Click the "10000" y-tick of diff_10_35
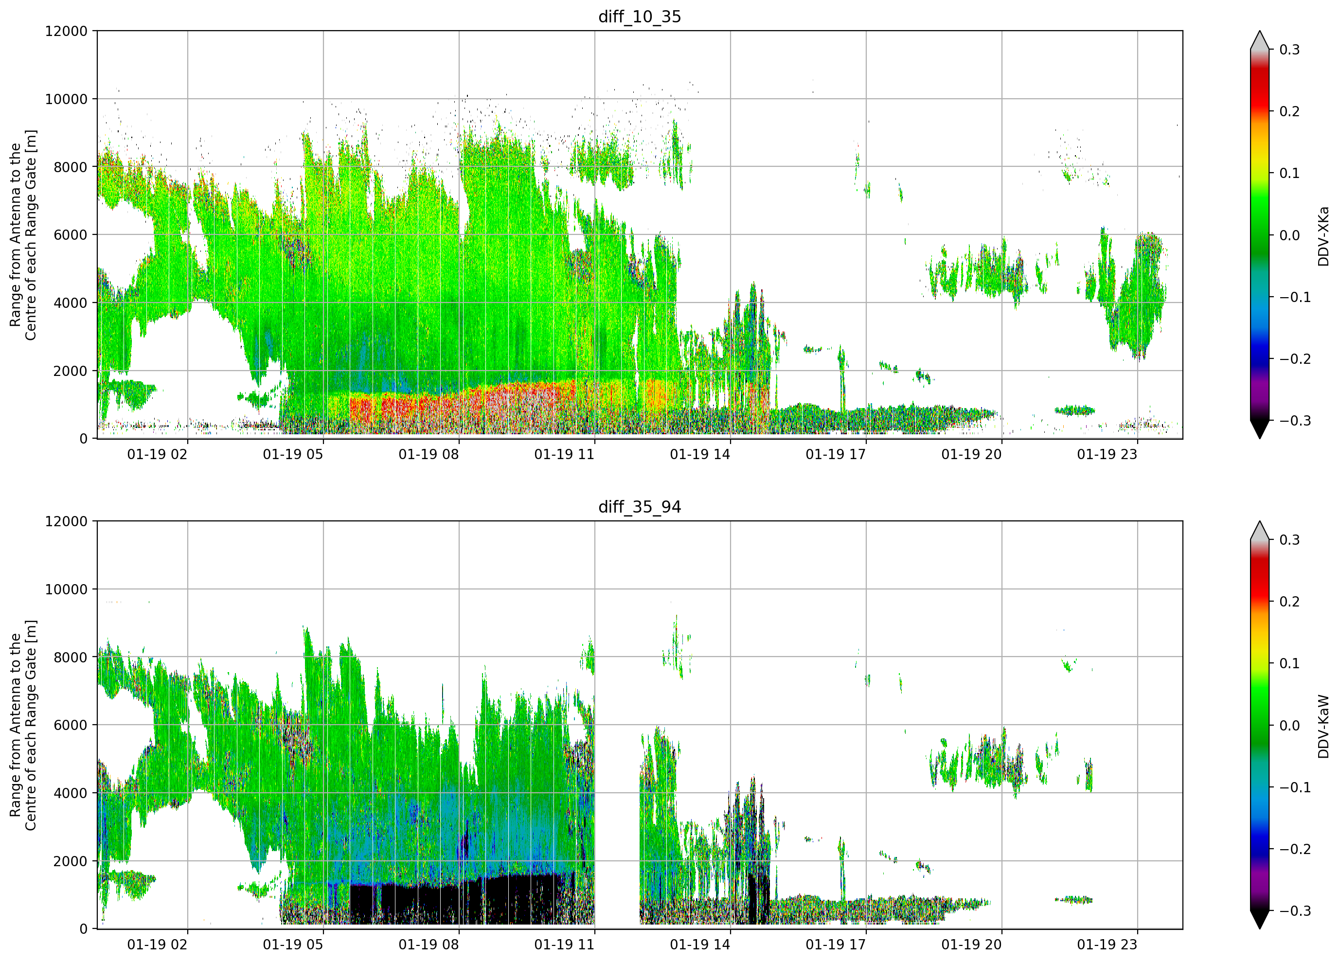Screen dimensions: 1340x962 coord(66,99)
